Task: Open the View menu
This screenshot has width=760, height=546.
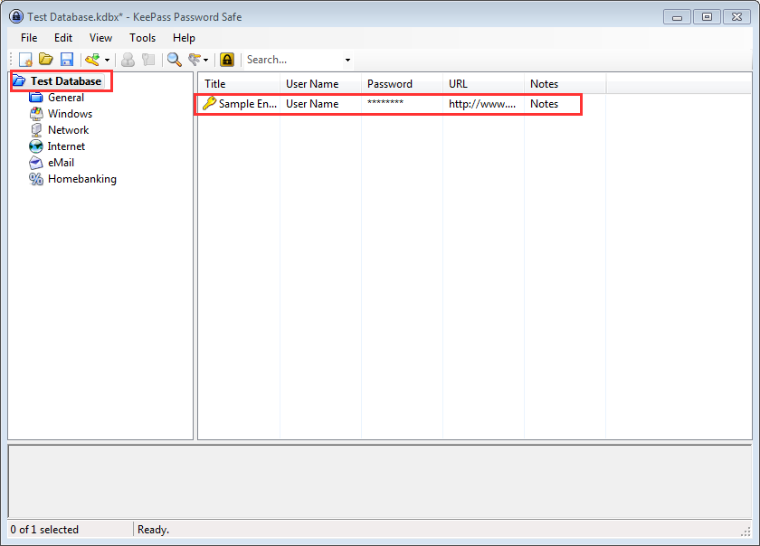Action: coord(100,38)
